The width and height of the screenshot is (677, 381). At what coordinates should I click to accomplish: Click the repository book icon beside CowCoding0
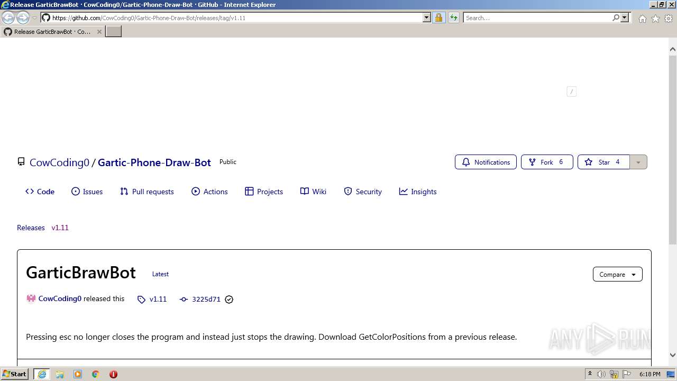(x=21, y=162)
